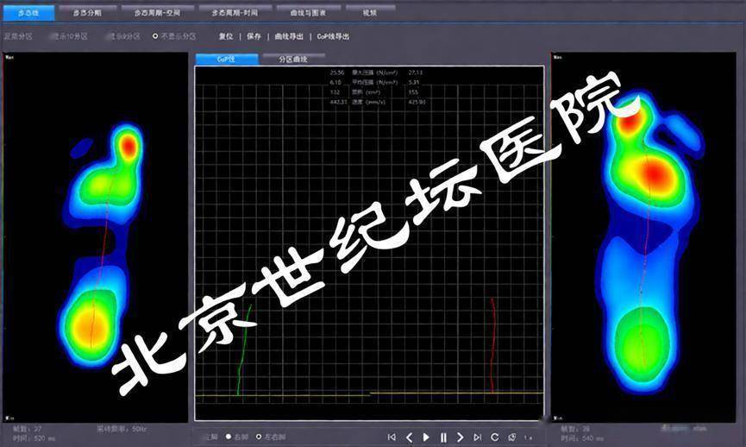Open the 曲线与图表 tab

click(x=307, y=12)
